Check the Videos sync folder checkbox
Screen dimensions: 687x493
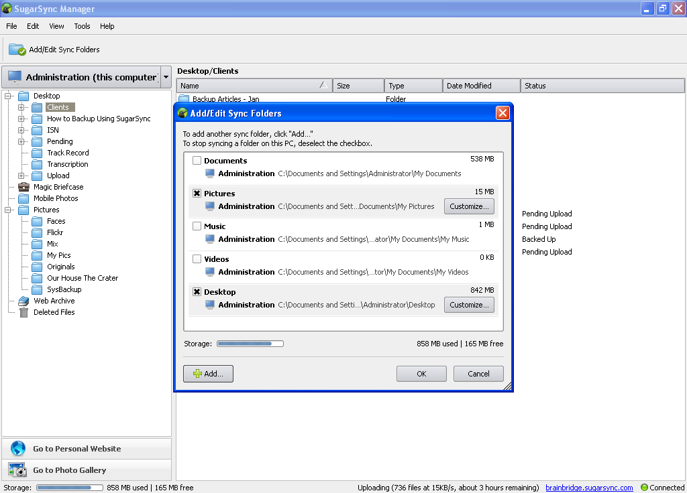(x=197, y=259)
